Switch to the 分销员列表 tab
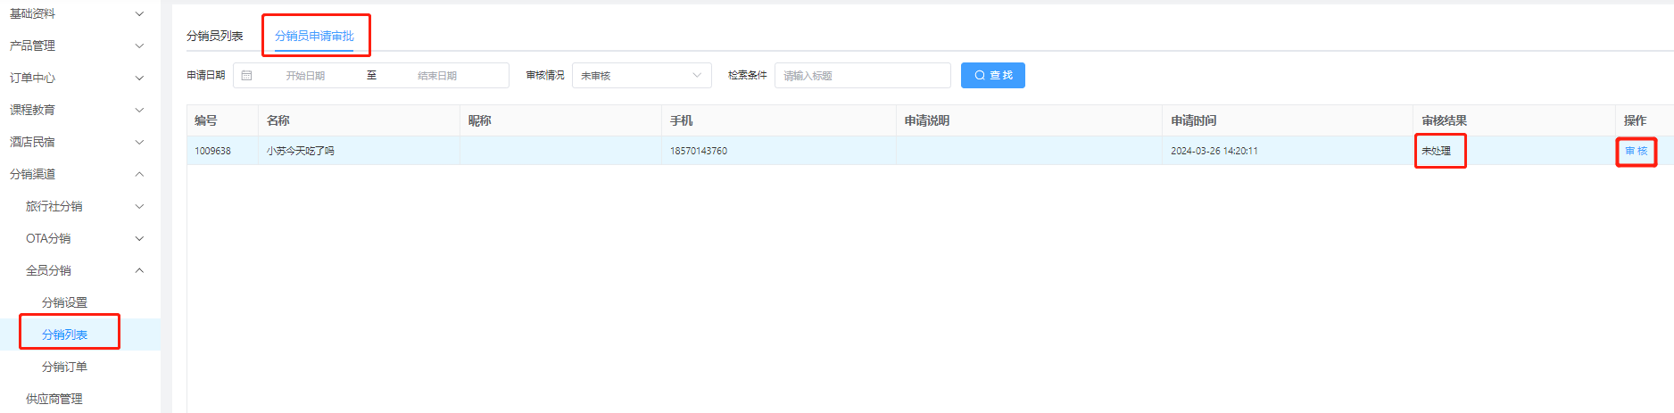1674x413 pixels. tap(214, 36)
